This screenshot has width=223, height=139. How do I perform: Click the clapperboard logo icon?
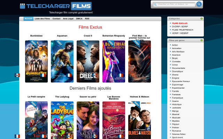point(22,6)
